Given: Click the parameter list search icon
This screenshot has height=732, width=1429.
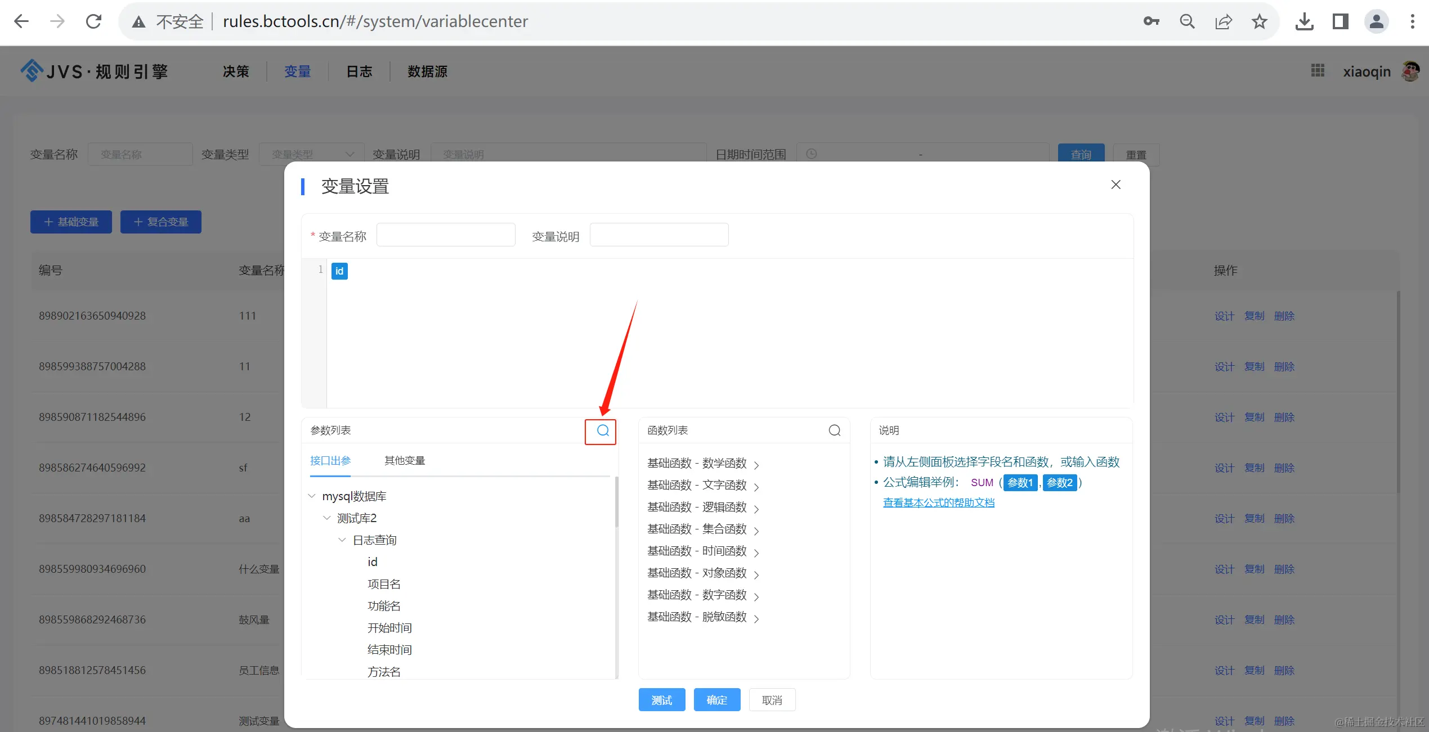Looking at the screenshot, I should [602, 430].
